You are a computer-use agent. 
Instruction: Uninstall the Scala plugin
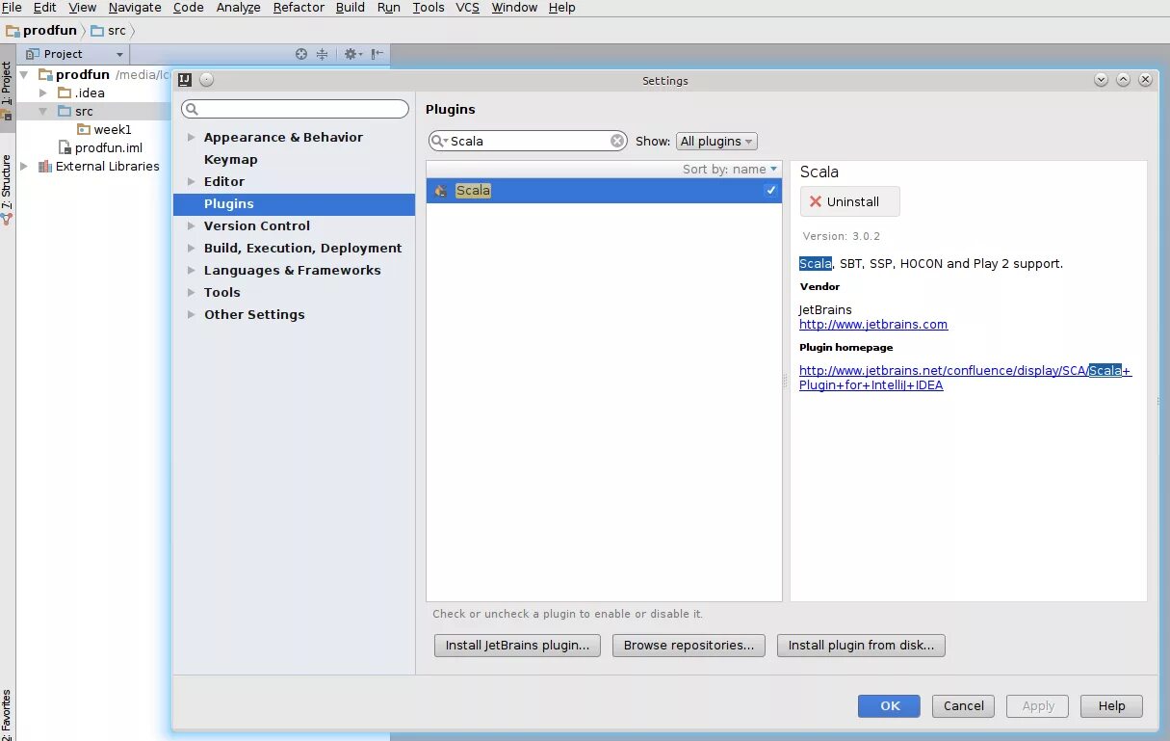[x=850, y=201]
